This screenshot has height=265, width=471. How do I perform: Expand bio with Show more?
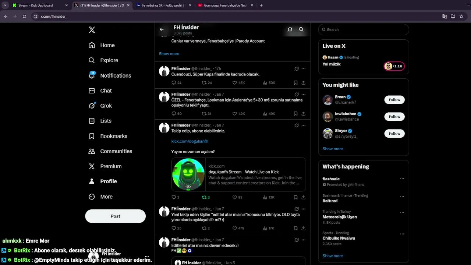pyautogui.click(x=169, y=54)
